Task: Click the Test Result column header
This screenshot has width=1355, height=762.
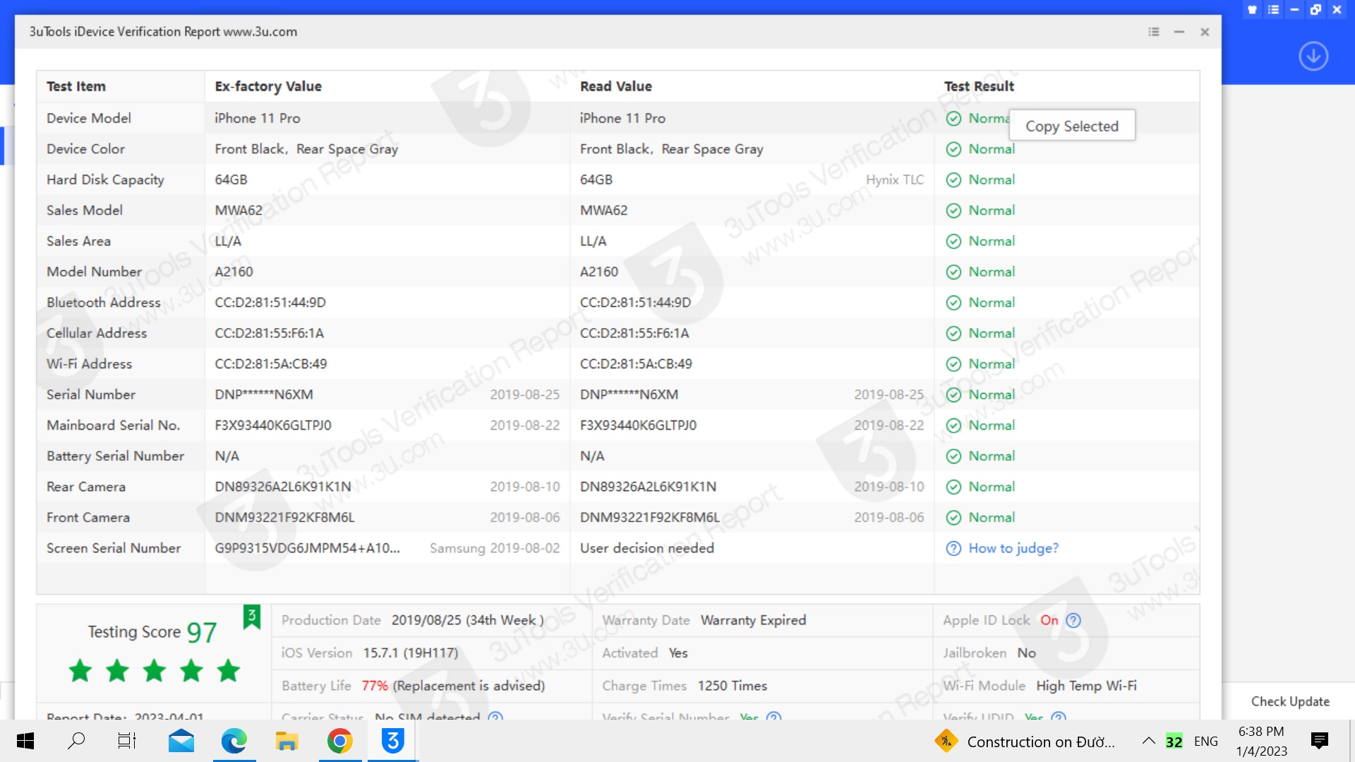Action: 979,86
